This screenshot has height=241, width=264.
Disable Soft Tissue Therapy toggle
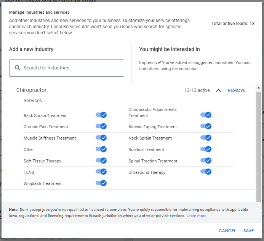tap(101, 161)
